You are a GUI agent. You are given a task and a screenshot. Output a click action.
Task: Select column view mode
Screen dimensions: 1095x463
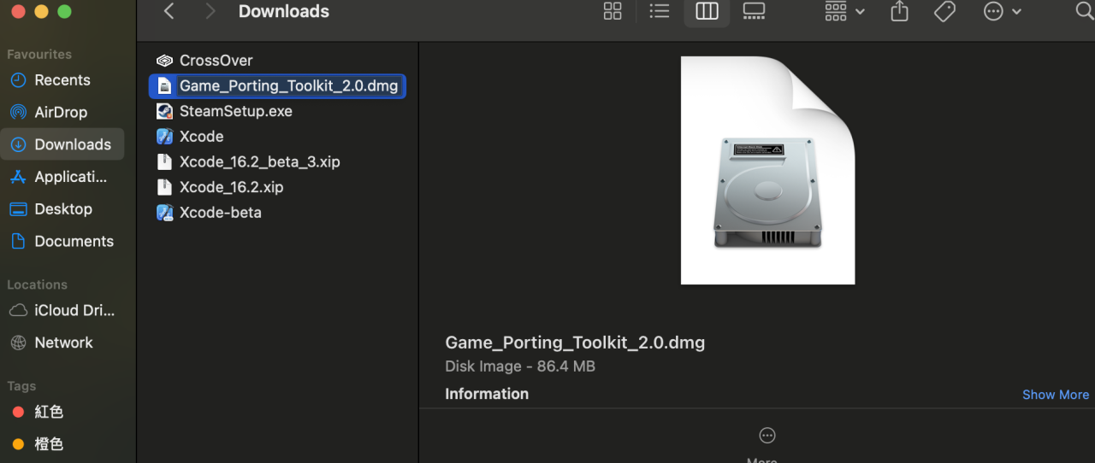coord(707,11)
